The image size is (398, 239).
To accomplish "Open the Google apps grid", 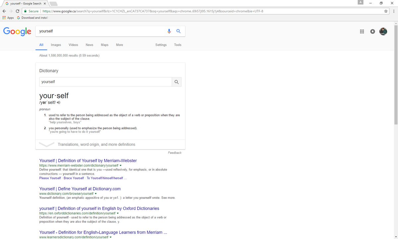I will point(362,31).
